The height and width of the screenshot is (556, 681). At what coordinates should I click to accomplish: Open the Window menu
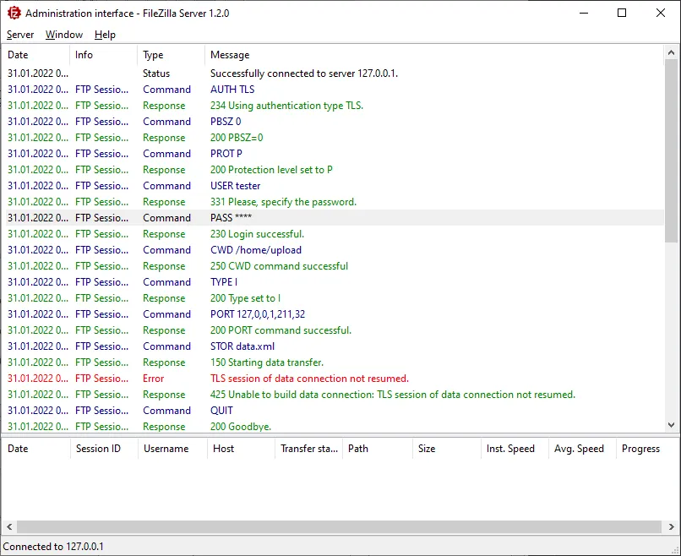(x=64, y=35)
